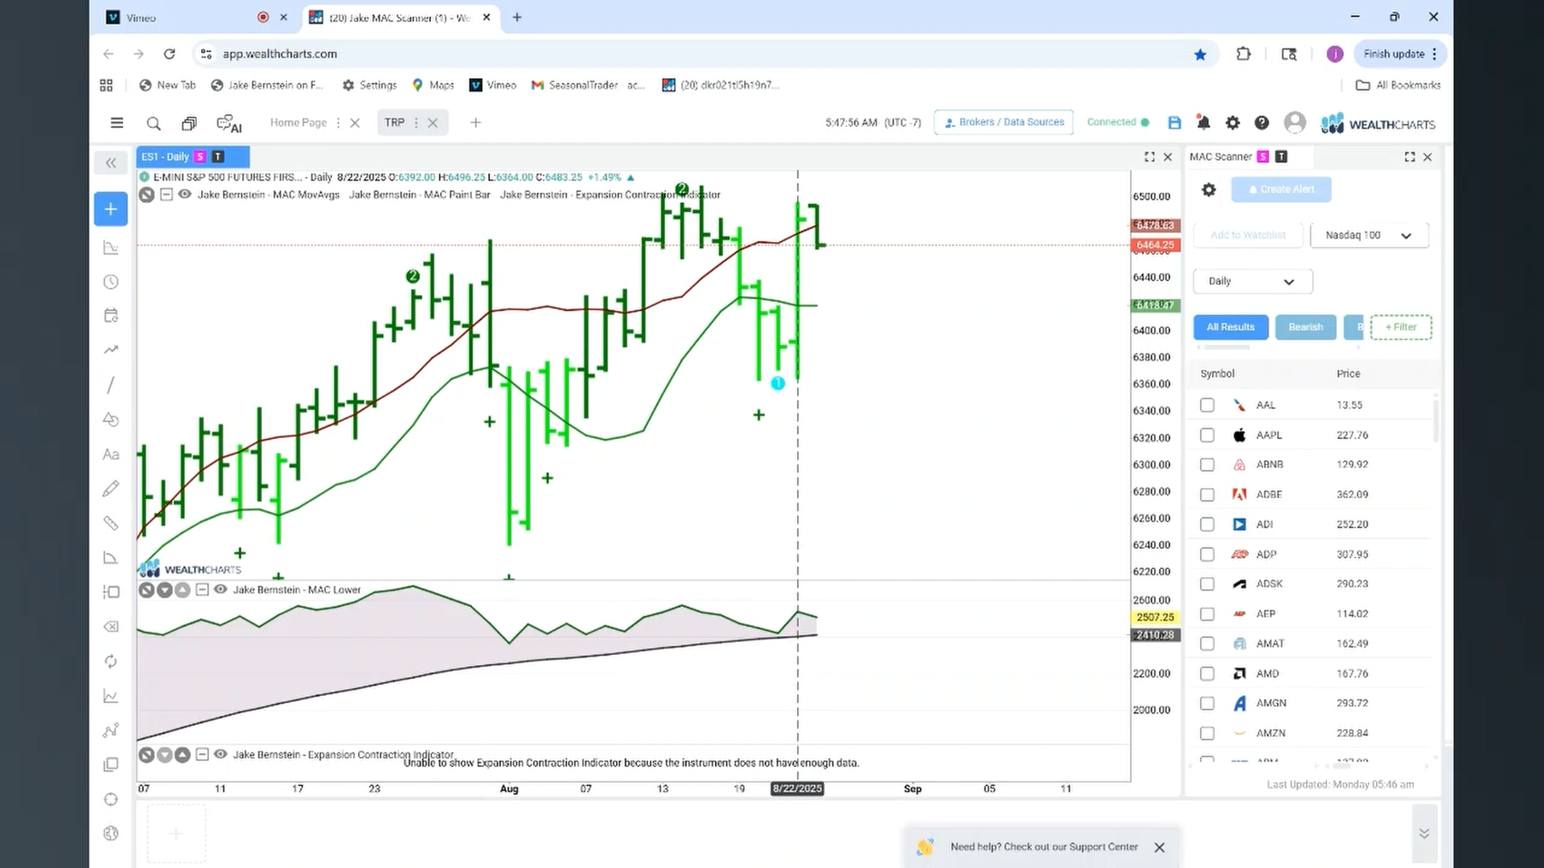1544x868 pixels.
Task: Bookmark this page with the star
Action: (1200, 55)
